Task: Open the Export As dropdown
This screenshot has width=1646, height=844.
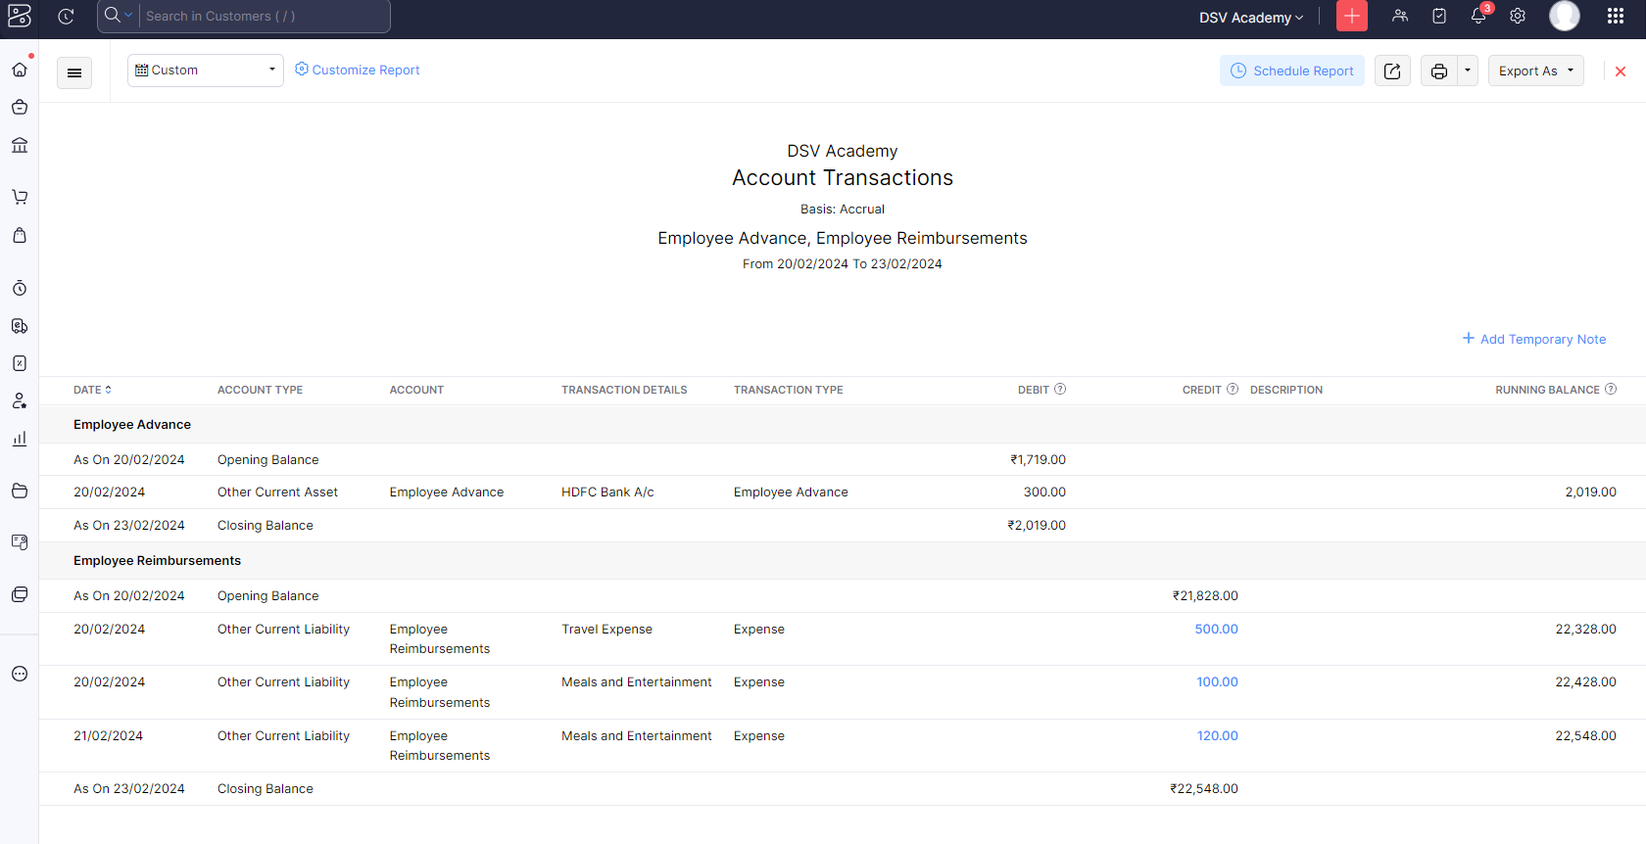Action: click(1535, 70)
